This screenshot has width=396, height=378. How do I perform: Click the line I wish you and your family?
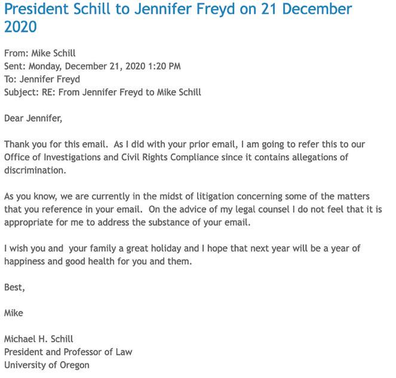point(182,248)
